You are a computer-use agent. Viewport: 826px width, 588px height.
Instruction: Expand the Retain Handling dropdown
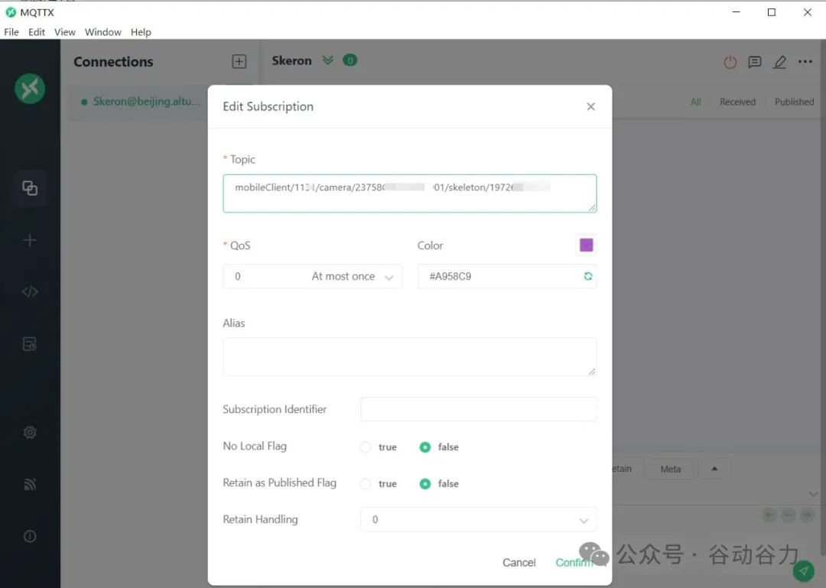click(478, 520)
